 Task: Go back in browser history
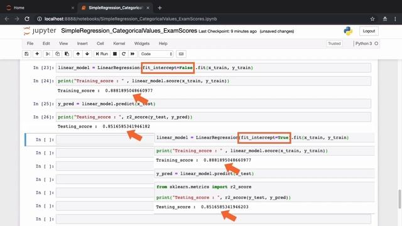[x=7, y=19]
